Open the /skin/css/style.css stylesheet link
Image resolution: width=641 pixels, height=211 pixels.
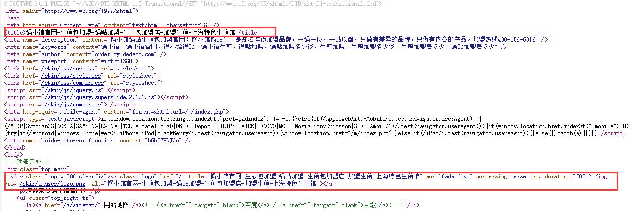point(72,76)
